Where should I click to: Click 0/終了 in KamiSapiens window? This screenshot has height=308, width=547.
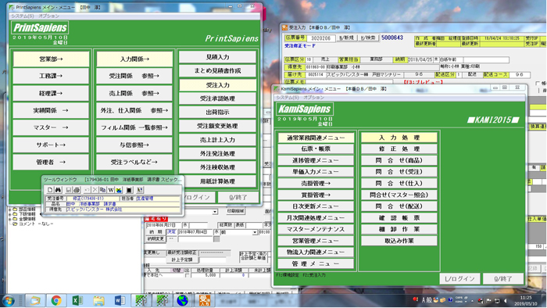point(503,279)
